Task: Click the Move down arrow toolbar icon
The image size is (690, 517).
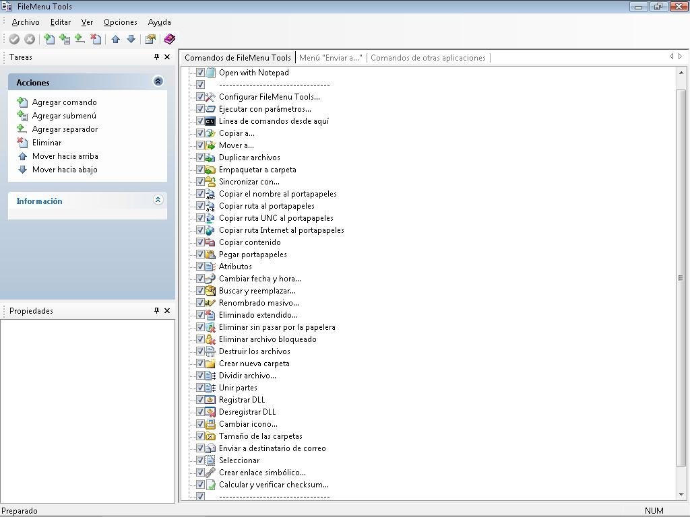Action: tap(131, 39)
